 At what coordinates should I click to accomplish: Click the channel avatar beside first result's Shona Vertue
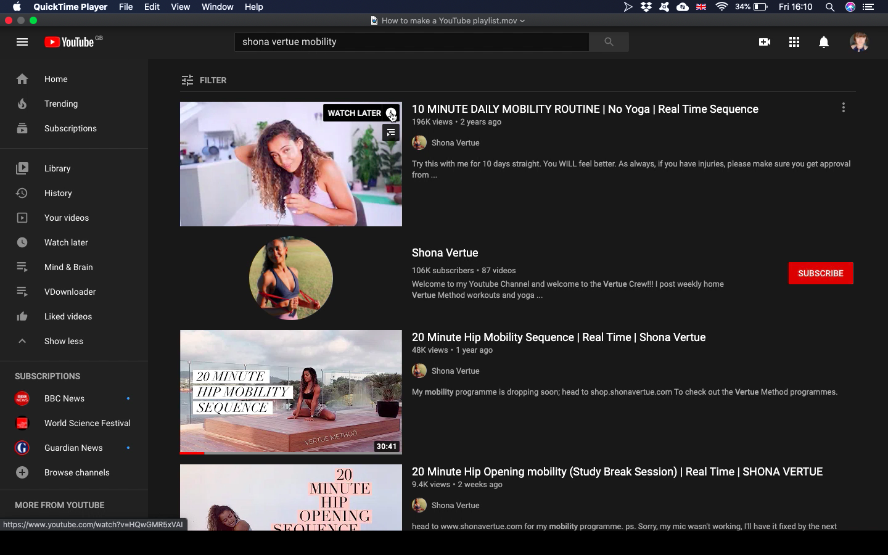[x=419, y=142]
